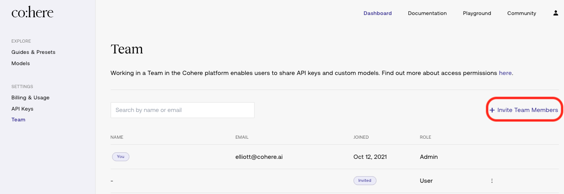Open the Dashboard tab
The height and width of the screenshot is (194, 564).
coord(377,13)
